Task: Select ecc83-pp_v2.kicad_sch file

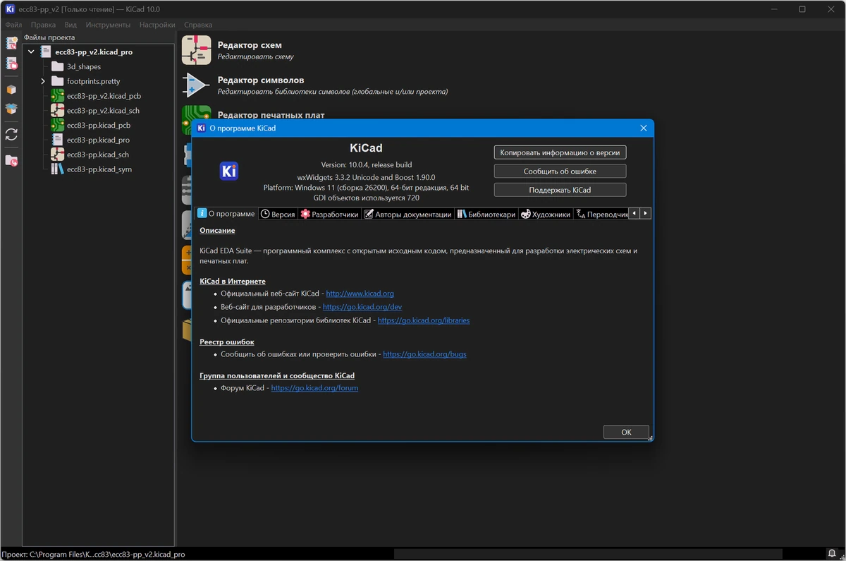Action: coord(104,111)
